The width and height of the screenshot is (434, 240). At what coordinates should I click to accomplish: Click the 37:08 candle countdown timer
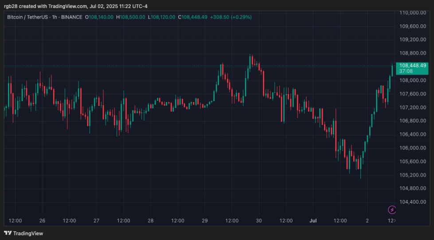point(406,71)
